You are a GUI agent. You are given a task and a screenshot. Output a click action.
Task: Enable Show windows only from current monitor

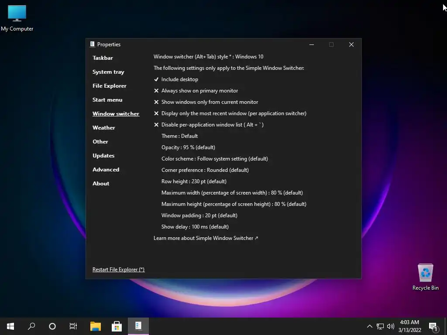tap(206, 102)
